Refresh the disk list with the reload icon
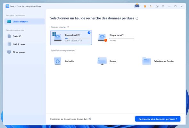This screenshot has width=189, height=128. pyautogui.click(x=137, y=19)
